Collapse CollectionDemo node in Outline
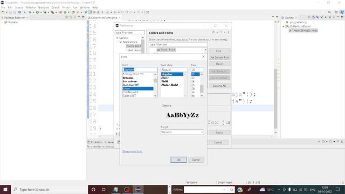 (x=284, y=26)
